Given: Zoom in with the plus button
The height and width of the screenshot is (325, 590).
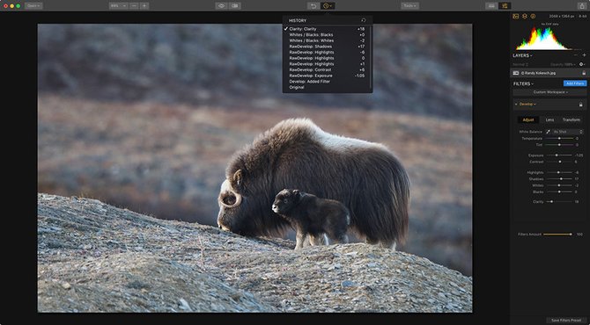Looking at the screenshot, I should pyautogui.click(x=144, y=5).
